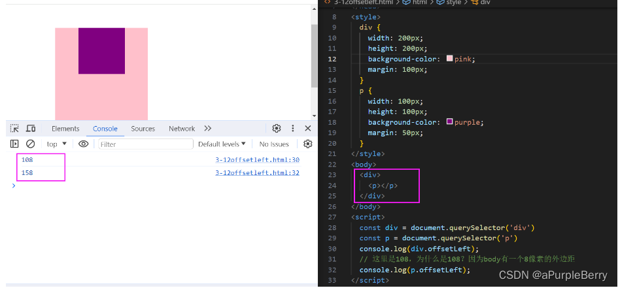Select the Console tab
Image resolution: width=618 pixels, height=288 pixels.
105,129
